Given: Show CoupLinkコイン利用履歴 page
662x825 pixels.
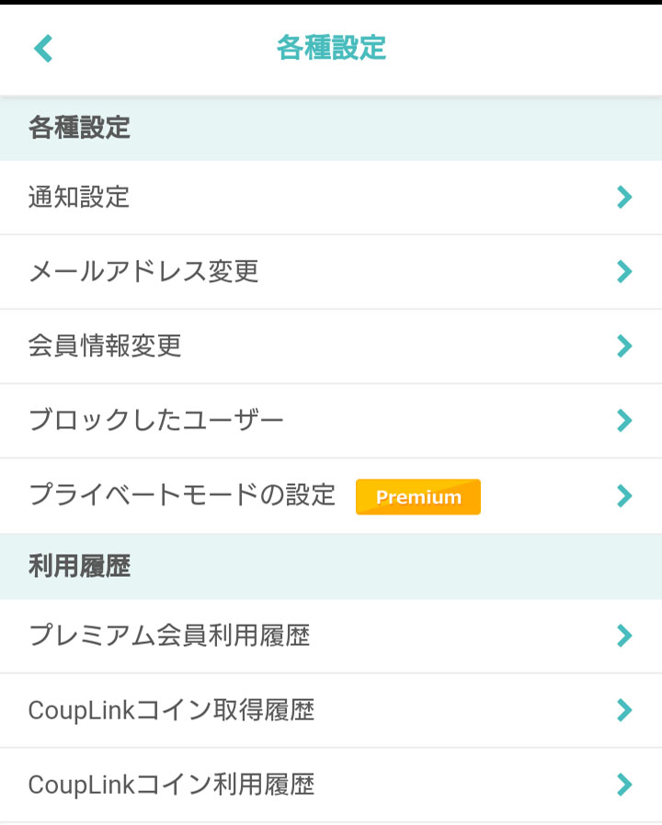Looking at the screenshot, I should 331,785.
